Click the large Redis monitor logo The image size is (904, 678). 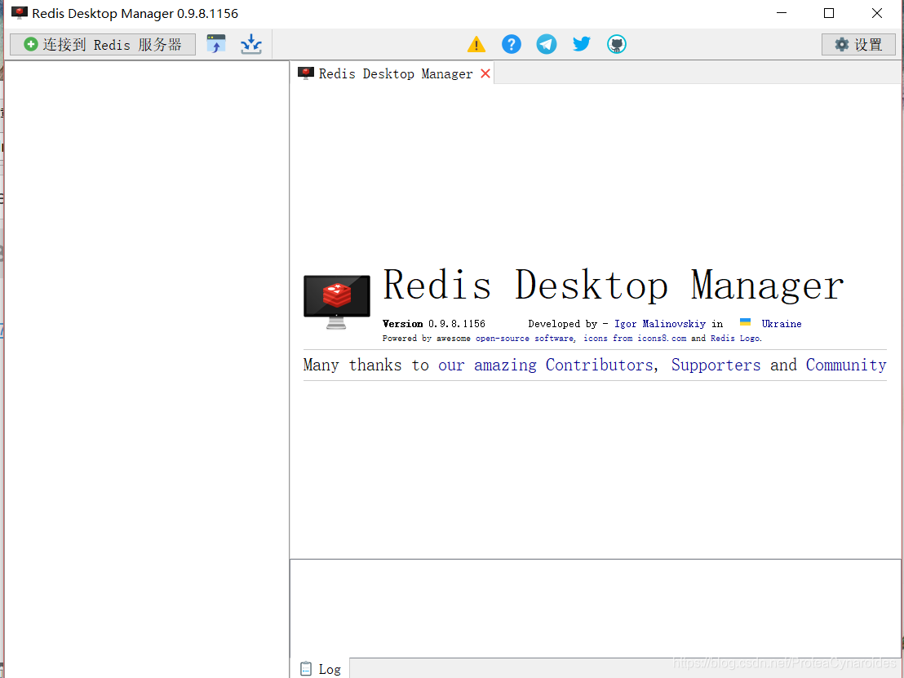point(337,302)
